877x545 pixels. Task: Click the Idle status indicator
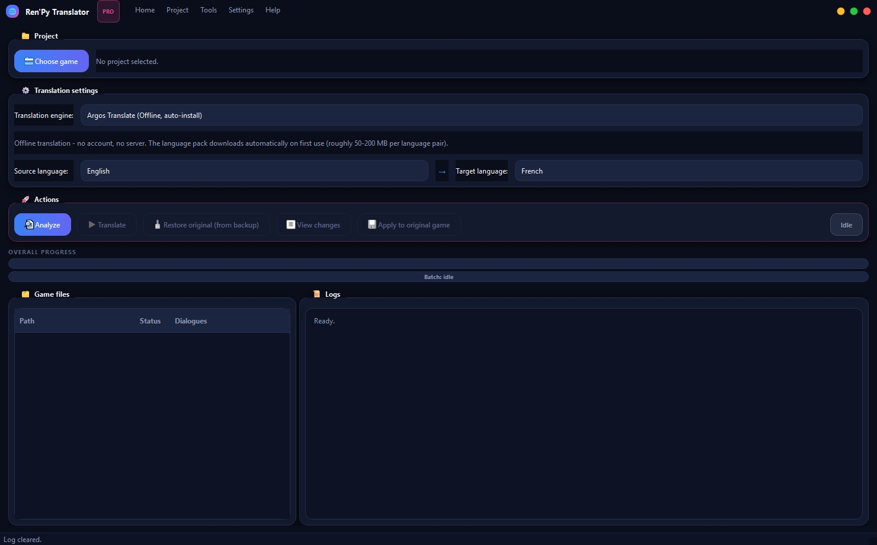846,225
